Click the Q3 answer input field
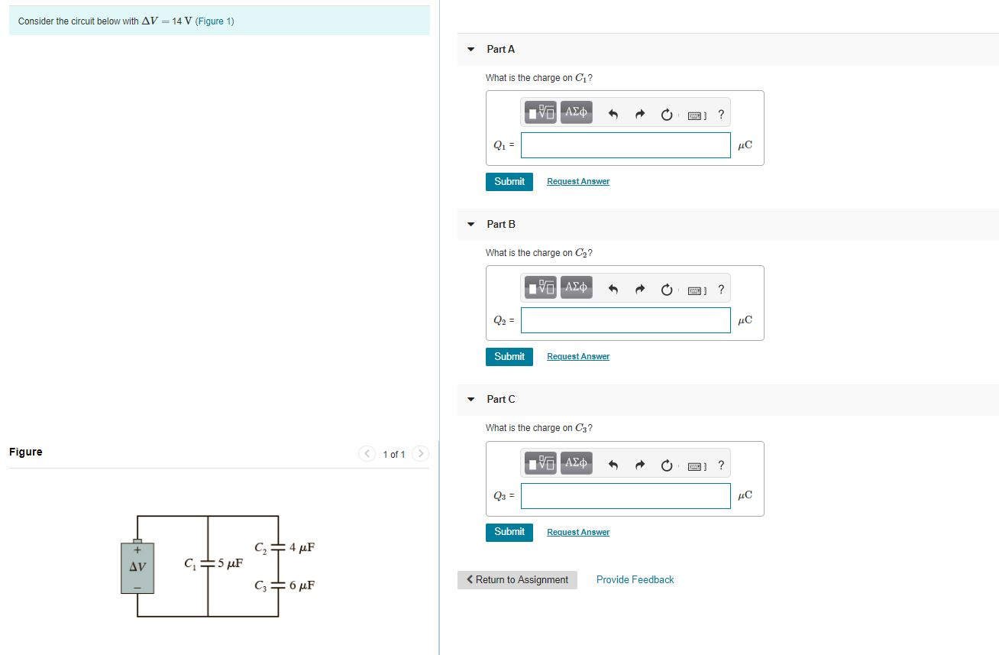This screenshot has height=655, width=999. coord(626,495)
